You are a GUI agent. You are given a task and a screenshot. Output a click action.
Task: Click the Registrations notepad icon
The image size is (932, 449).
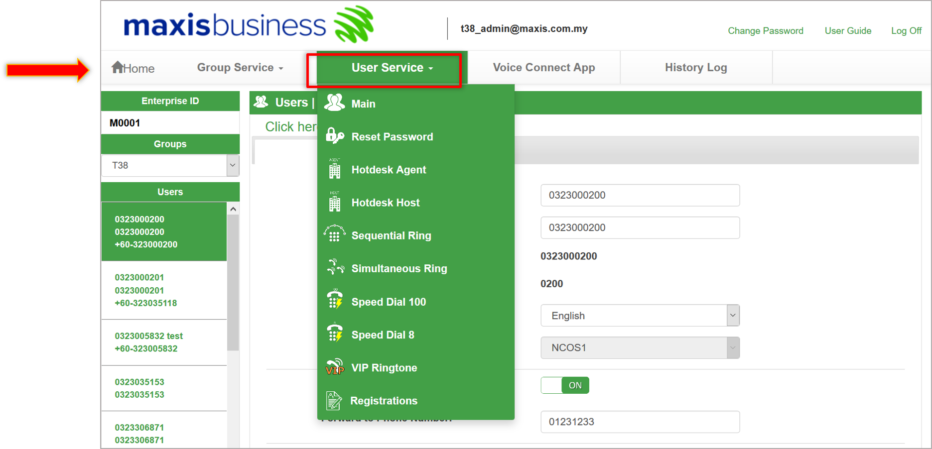[334, 400]
